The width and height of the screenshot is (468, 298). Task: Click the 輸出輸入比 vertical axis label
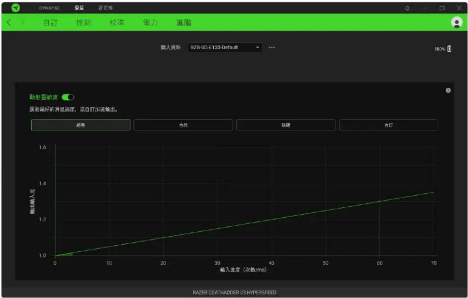click(32, 201)
